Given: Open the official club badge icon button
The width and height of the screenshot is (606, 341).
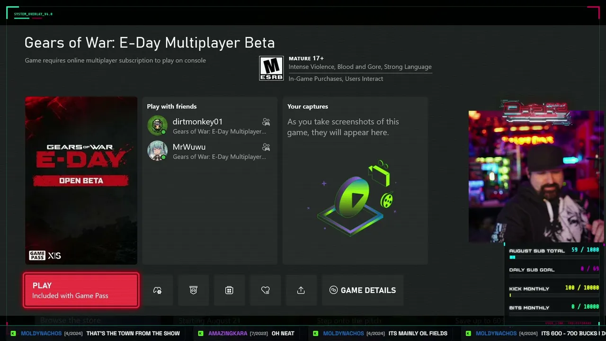Looking at the screenshot, I should pos(194,290).
